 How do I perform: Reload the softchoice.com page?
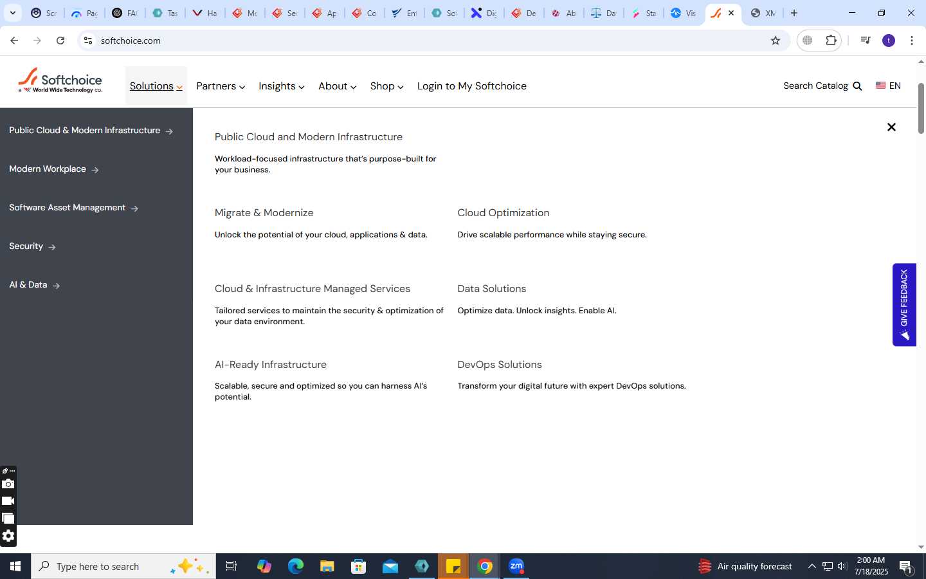[x=60, y=41]
